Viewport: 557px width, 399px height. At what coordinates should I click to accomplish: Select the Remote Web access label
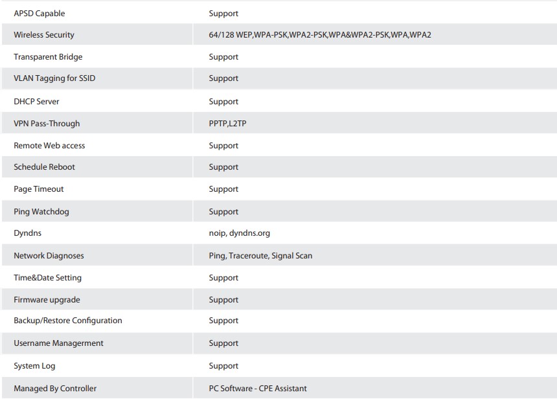tap(49, 146)
